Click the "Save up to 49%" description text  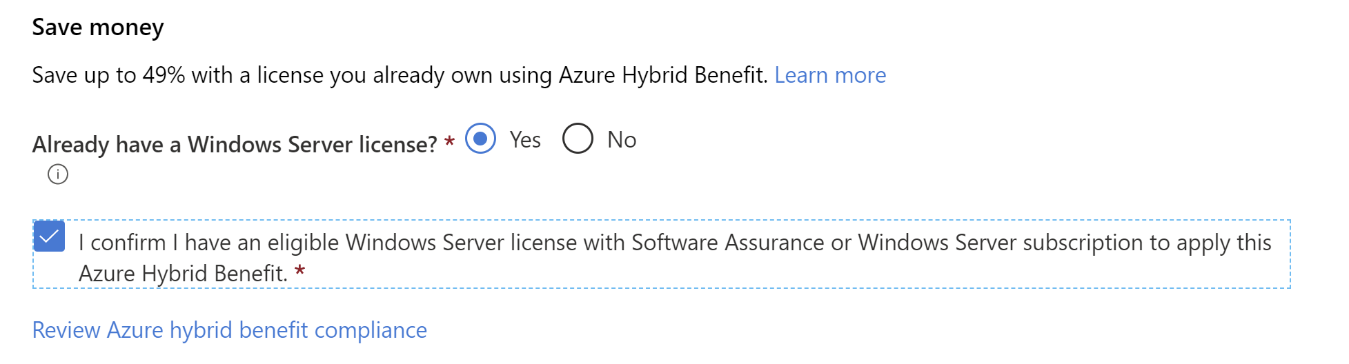(108, 75)
